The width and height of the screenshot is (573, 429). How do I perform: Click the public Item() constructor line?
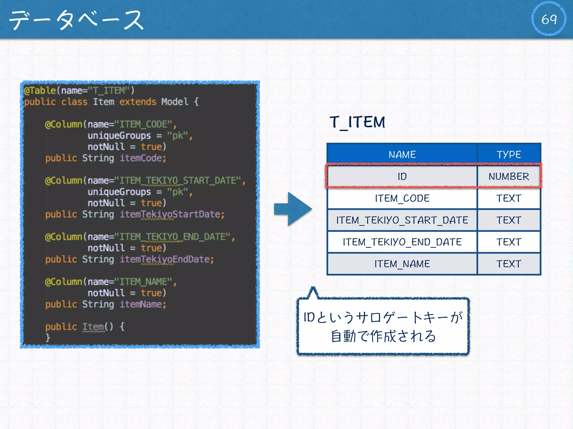[85, 326]
